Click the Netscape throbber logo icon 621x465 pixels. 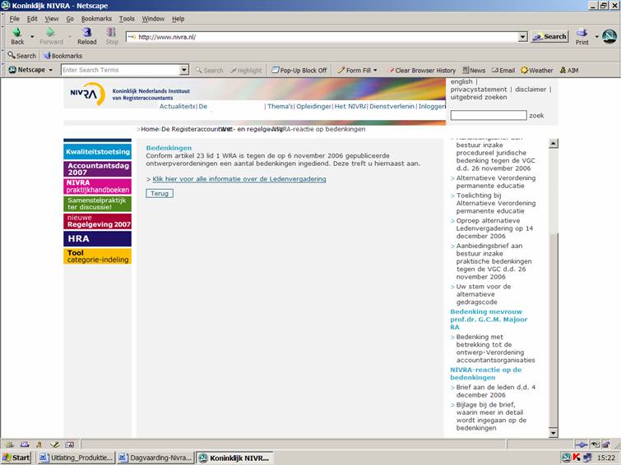[x=609, y=36]
